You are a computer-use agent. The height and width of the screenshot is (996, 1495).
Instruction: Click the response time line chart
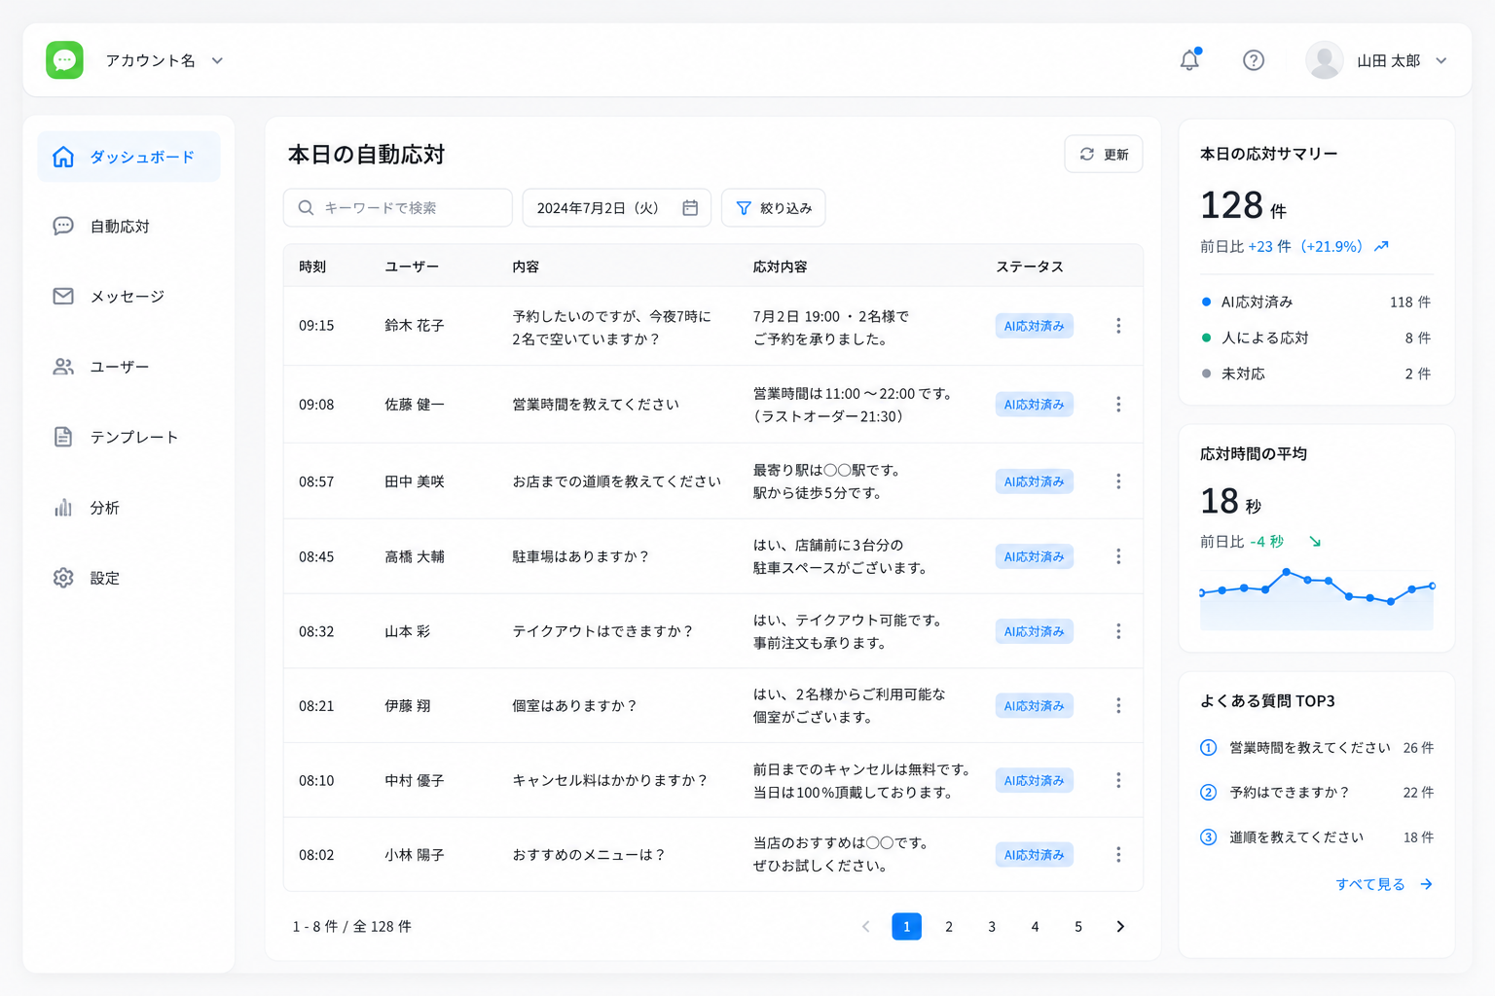1317,598
